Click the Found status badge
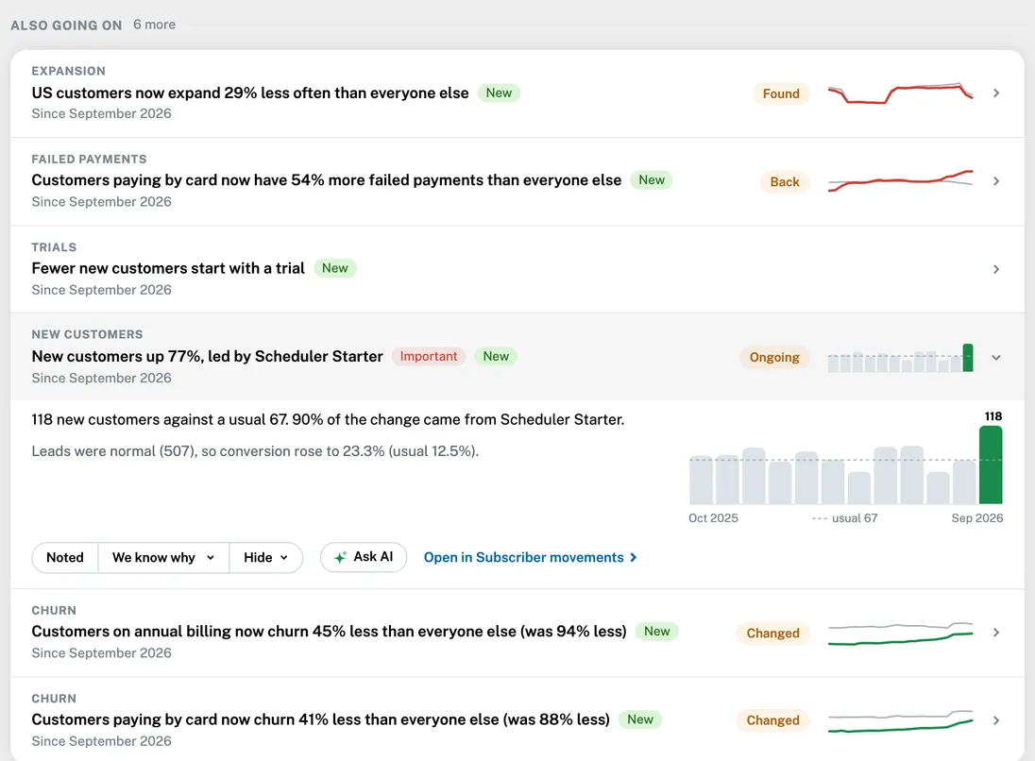Image resolution: width=1035 pixels, height=761 pixels. (781, 93)
